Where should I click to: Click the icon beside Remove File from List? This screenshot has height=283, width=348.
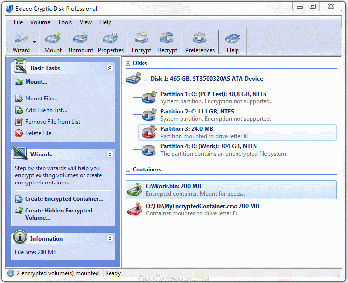pos(19,122)
